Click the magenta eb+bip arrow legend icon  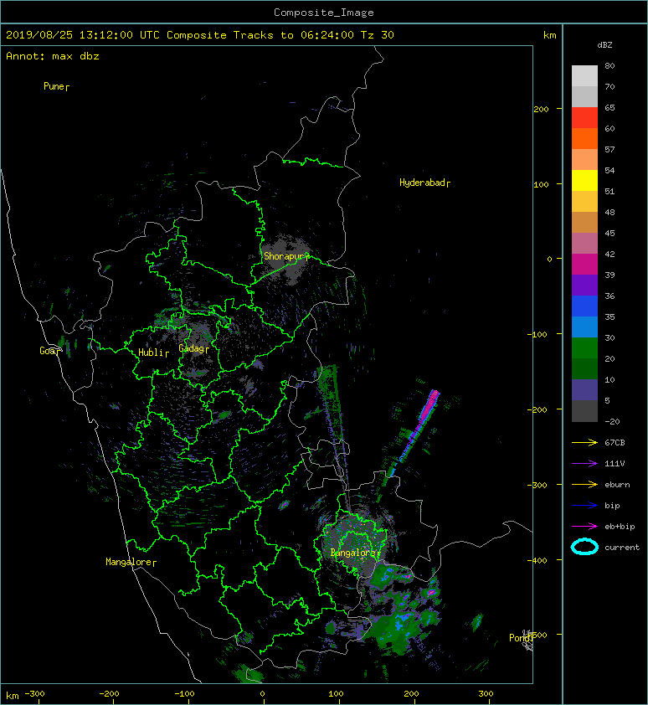click(x=584, y=527)
